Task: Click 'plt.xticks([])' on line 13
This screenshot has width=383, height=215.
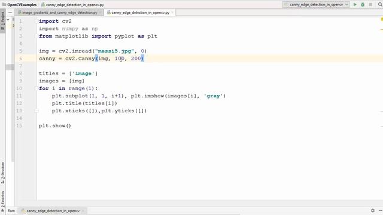Action: pyautogui.click(x=75, y=111)
